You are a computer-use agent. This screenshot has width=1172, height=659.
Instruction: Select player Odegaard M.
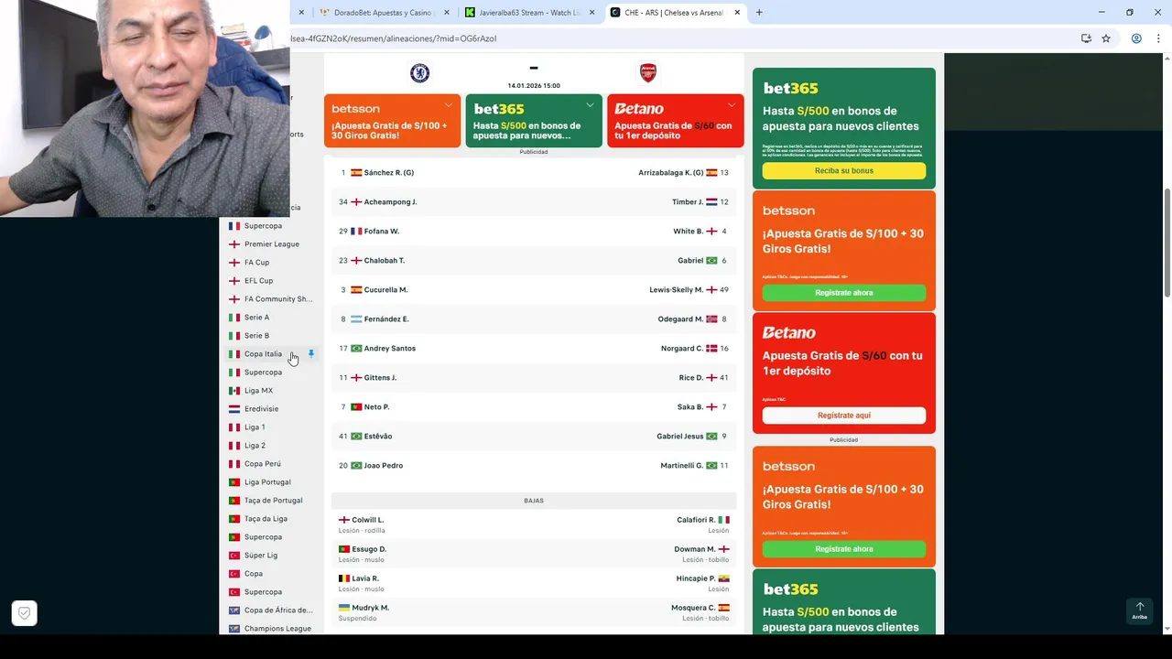(x=680, y=319)
